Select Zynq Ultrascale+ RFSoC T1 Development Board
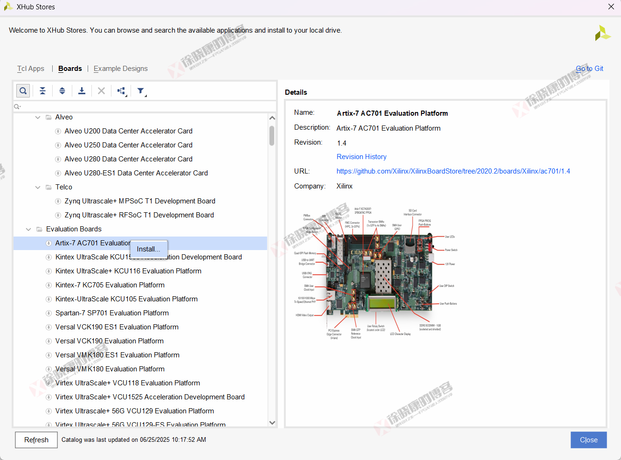The height and width of the screenshot is (460, 621). point(139,215)
